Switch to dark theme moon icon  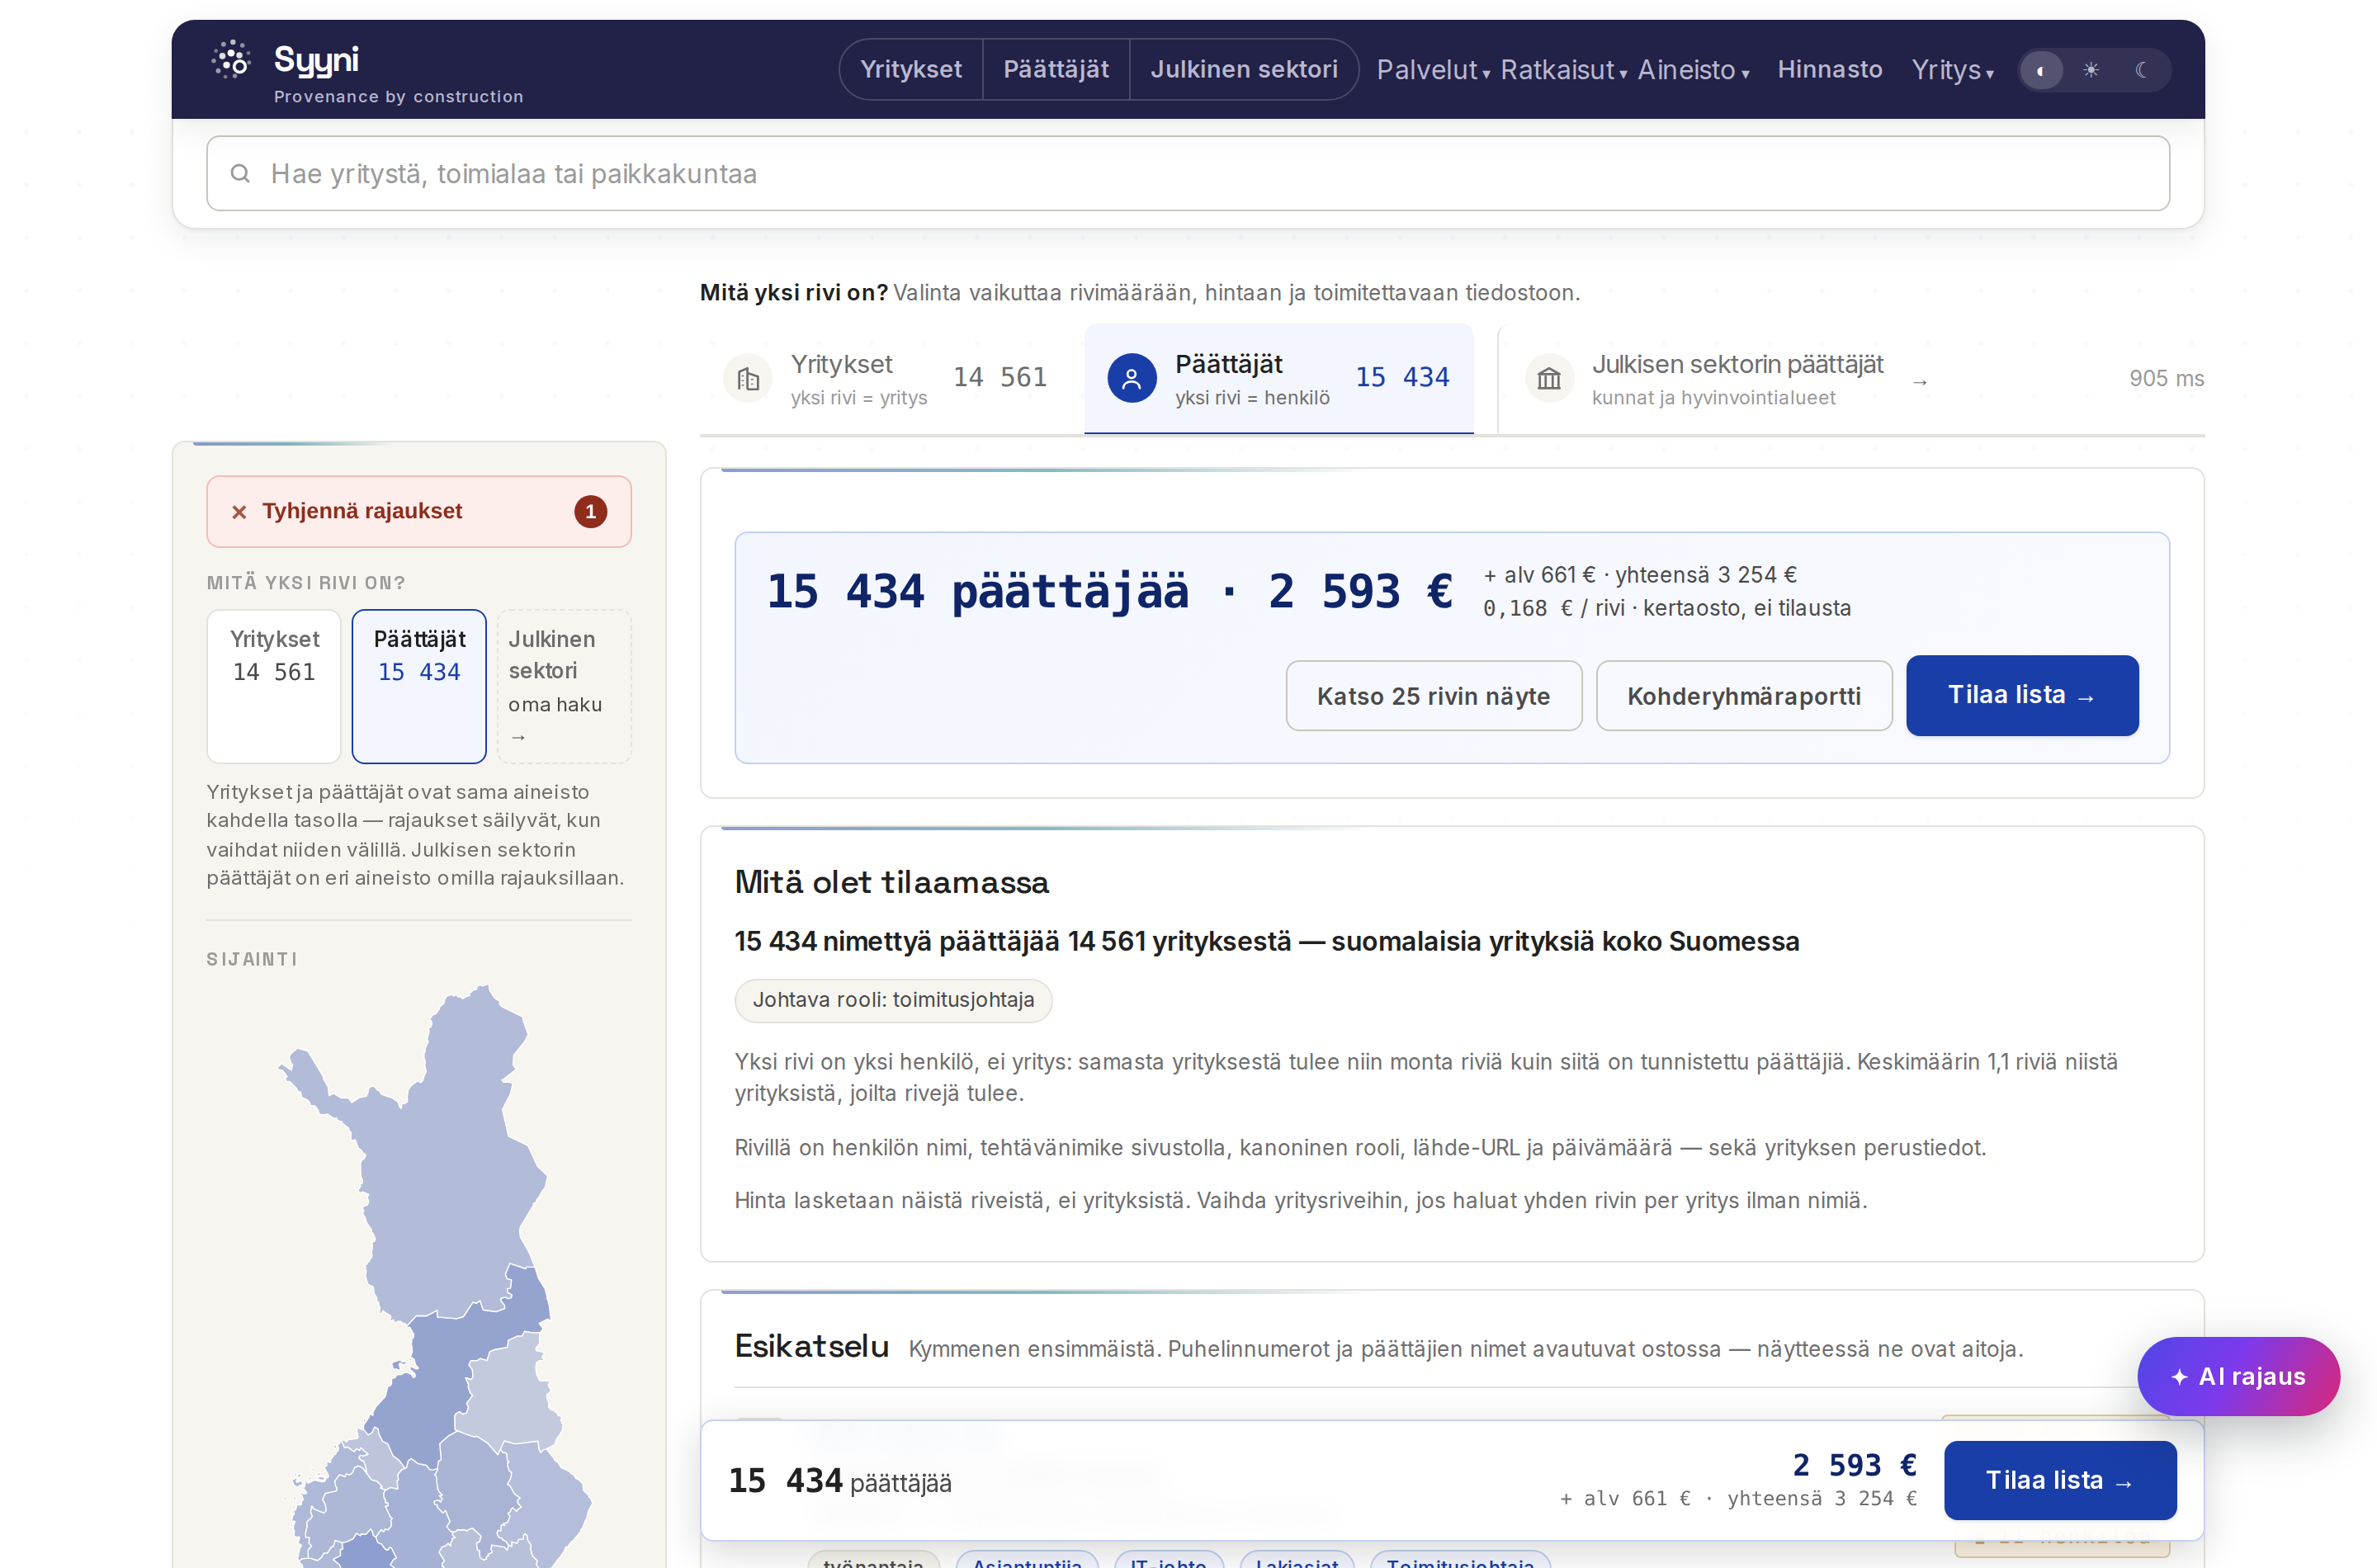2141,70
